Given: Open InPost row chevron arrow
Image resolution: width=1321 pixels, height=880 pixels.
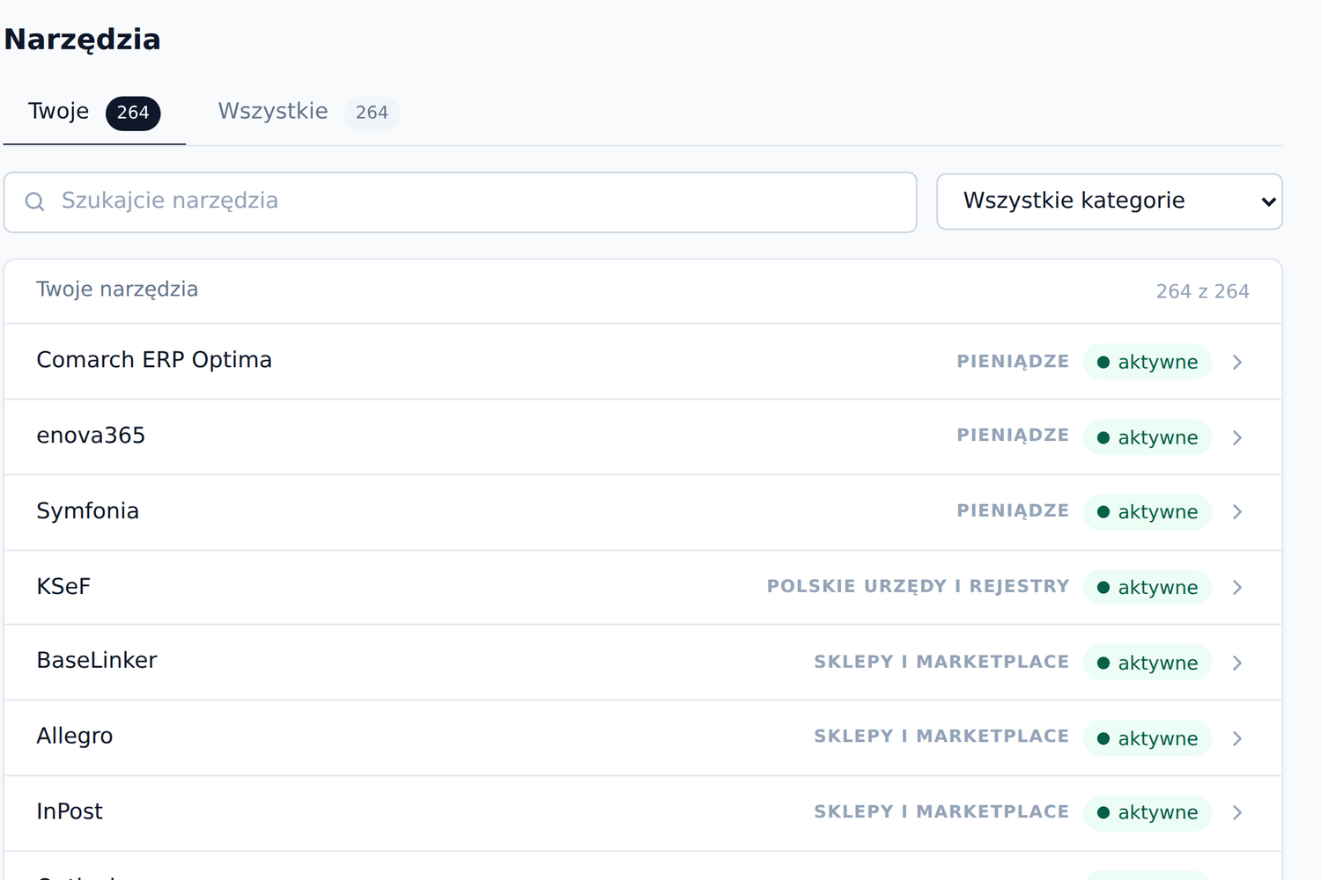Looking at the screenshot, I should (x=1237, y=813).
